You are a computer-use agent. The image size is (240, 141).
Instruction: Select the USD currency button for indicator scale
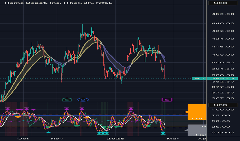[x=223, y=105]
